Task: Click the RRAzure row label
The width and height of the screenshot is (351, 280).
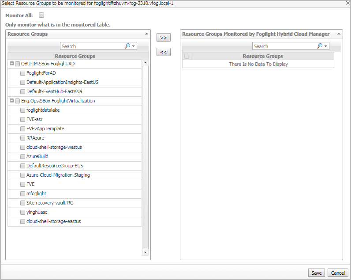Action: click(35, 138)
